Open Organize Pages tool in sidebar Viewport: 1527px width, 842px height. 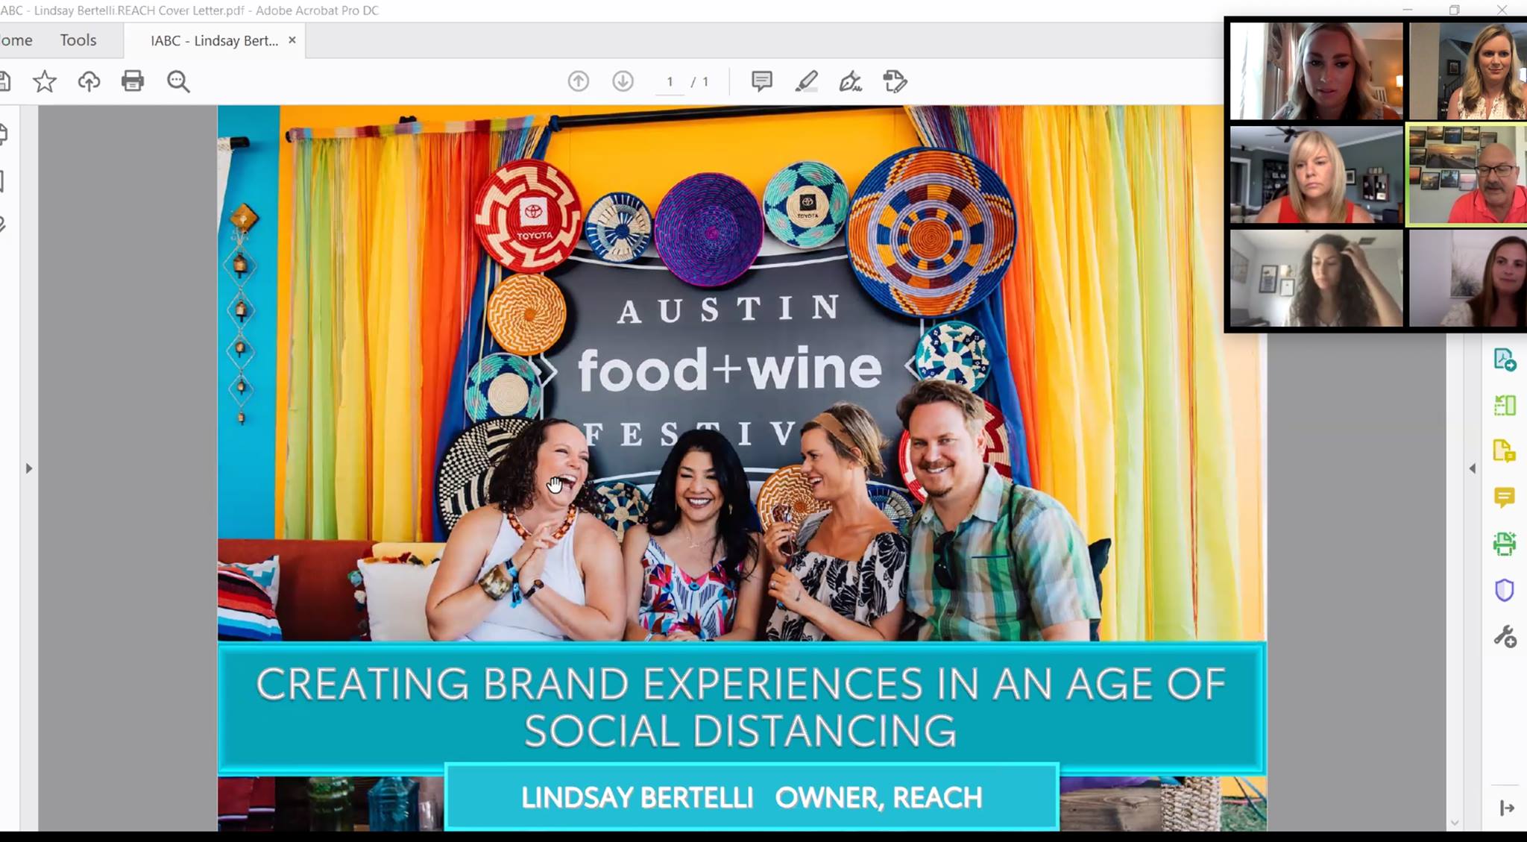click(1505, 405)
